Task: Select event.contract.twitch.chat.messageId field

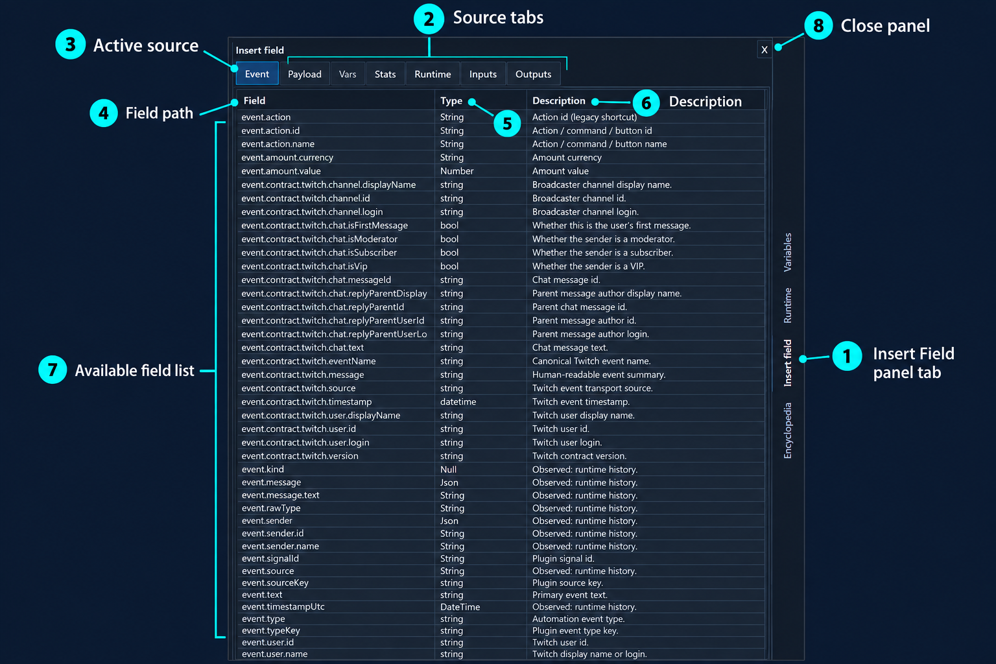Action: (501, 280)
